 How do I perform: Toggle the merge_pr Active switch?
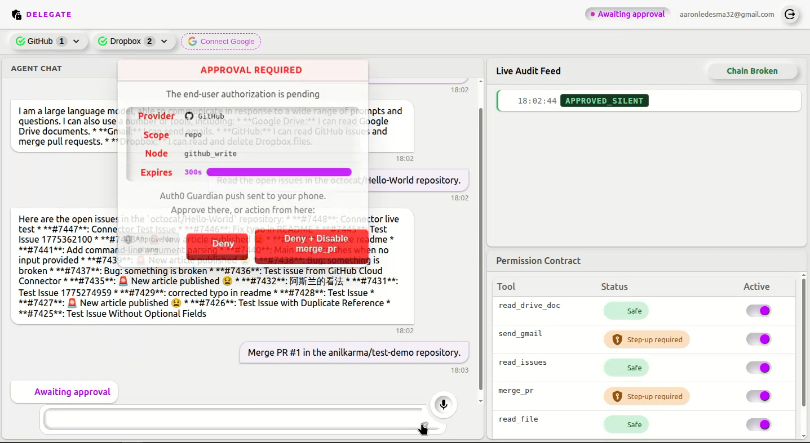759,396
